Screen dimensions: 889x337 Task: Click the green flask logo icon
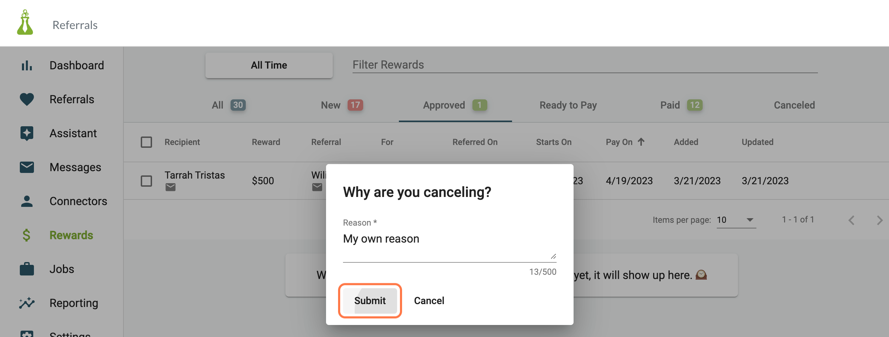tap(25, 22)
